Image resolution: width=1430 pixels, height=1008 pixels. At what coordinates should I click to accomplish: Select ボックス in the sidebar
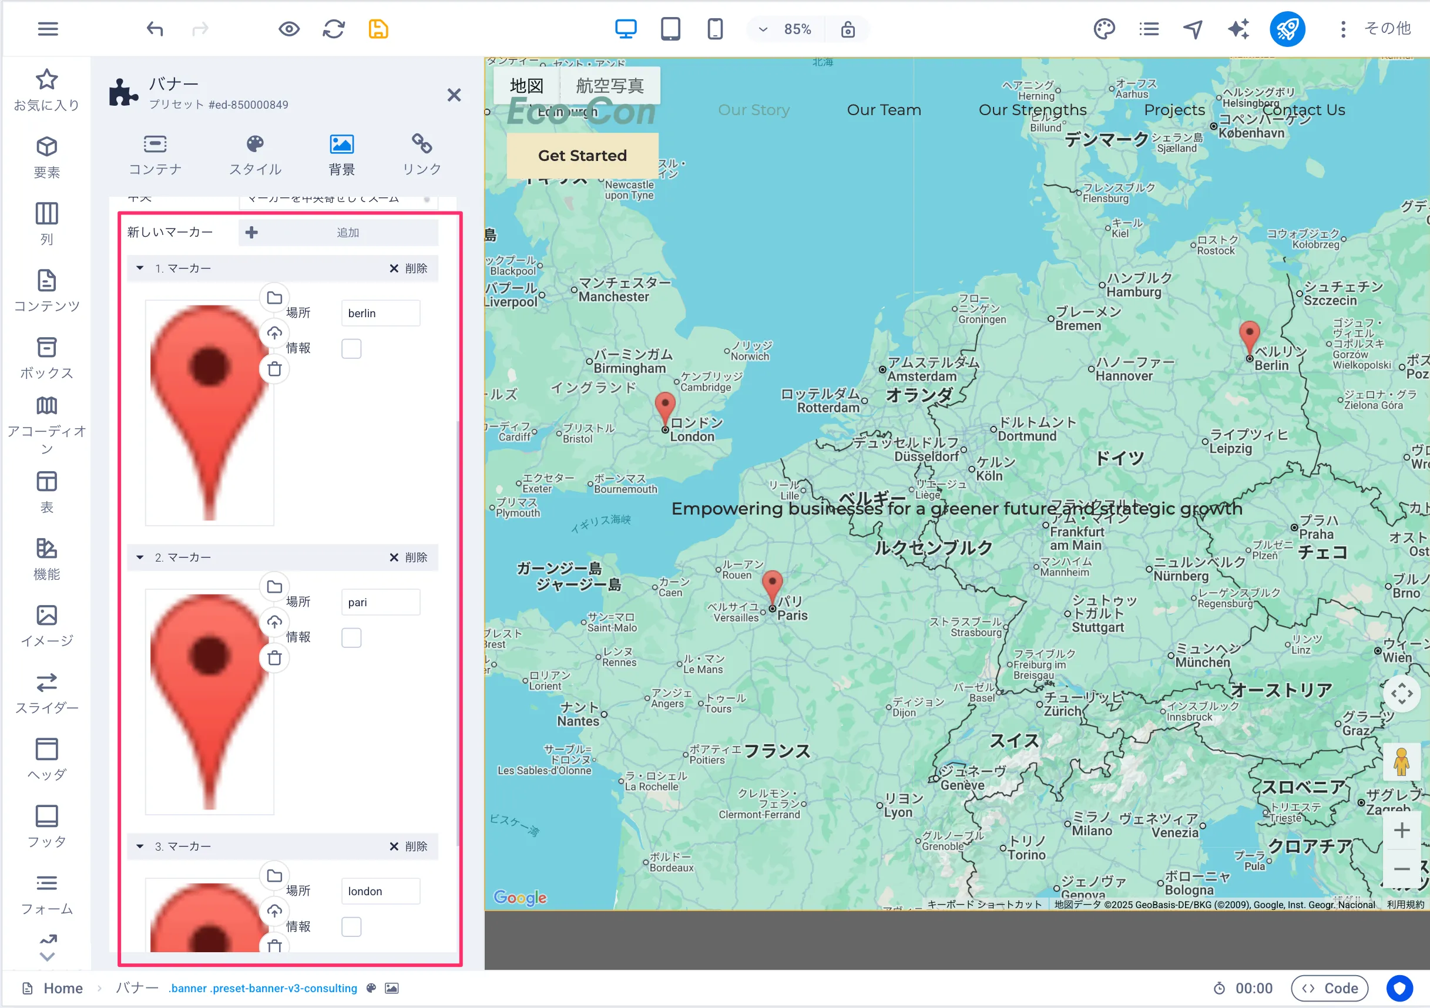(x=47, y=358)
